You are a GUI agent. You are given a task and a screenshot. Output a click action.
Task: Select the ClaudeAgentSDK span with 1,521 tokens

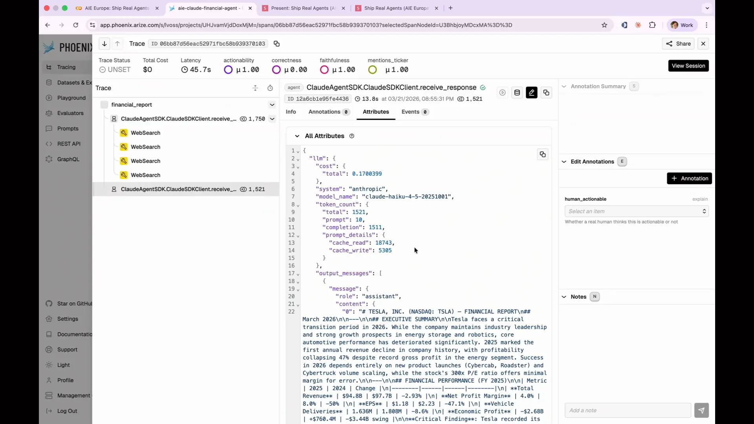186,189
